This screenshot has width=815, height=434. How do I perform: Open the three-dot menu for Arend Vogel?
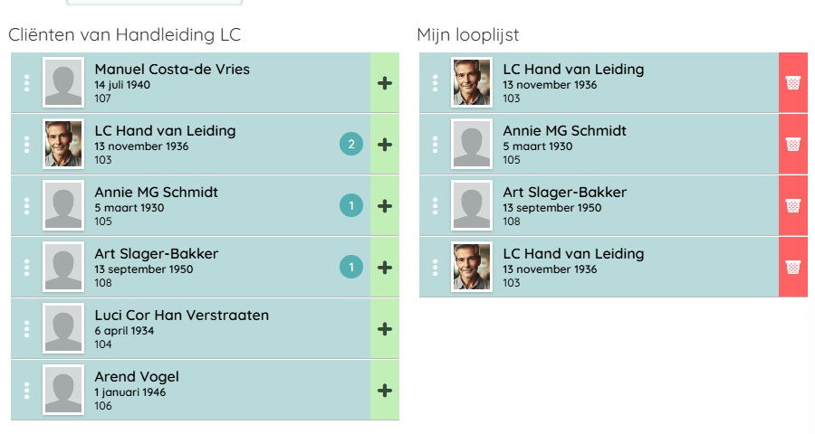point(27,391)
